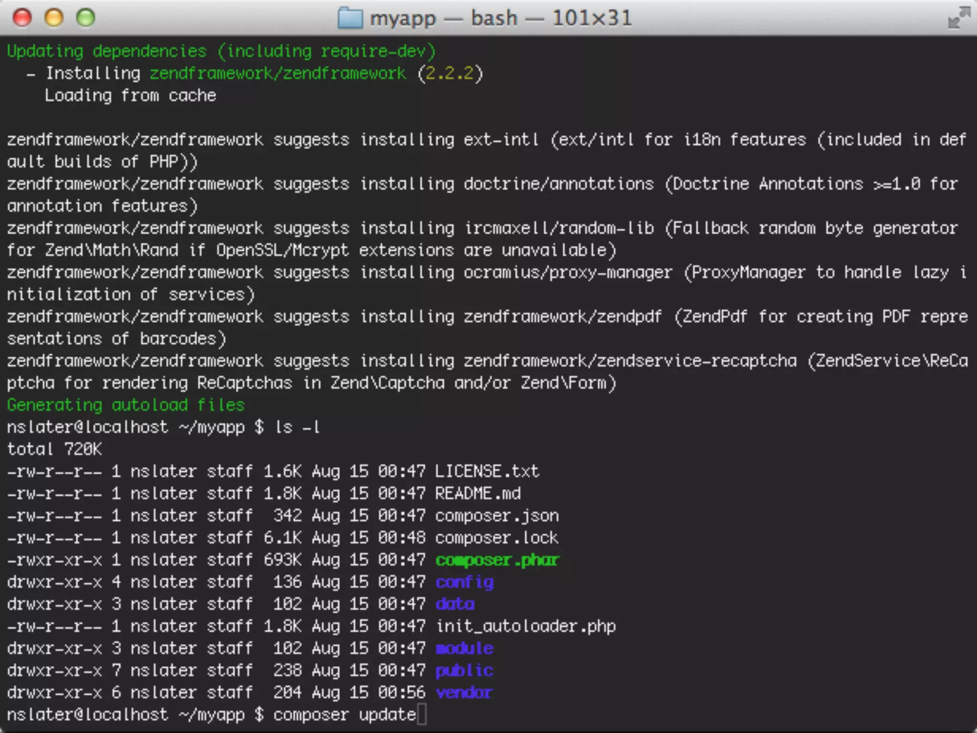This screenshot has height=733, width=977.
Task: Click the composer.json file name
Action: (x=497, y=516)
